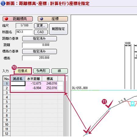Click 指定済み next to 標高の基準

40,51
